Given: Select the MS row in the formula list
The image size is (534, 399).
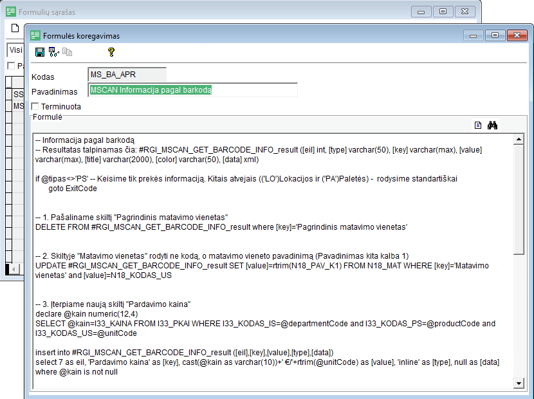Looking at the screenshot, I should pyautogui.click(x=18, y=106).
